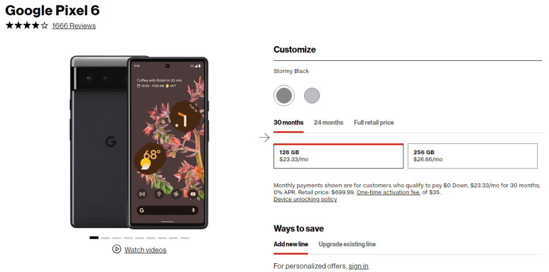Jump to the last image carousel indicator
This screenshot has height=272, width=549.
[x=184, y=238]
